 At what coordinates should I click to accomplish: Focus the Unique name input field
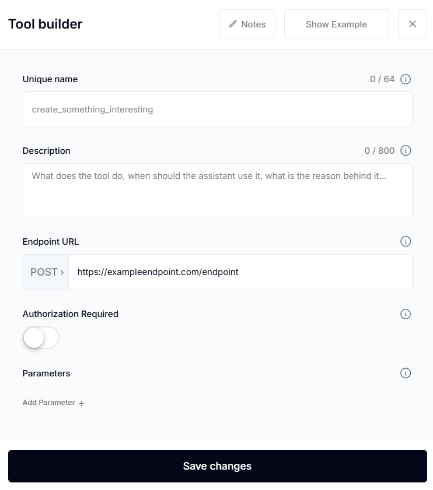pos(218,109)
